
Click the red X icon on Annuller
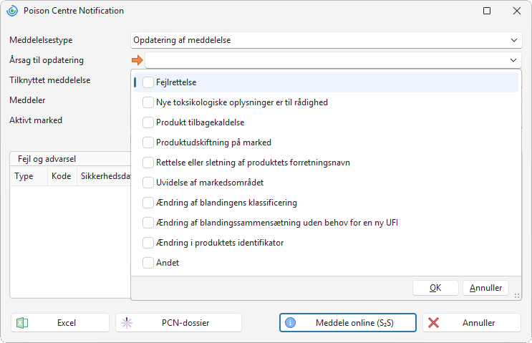click(434, 323)
